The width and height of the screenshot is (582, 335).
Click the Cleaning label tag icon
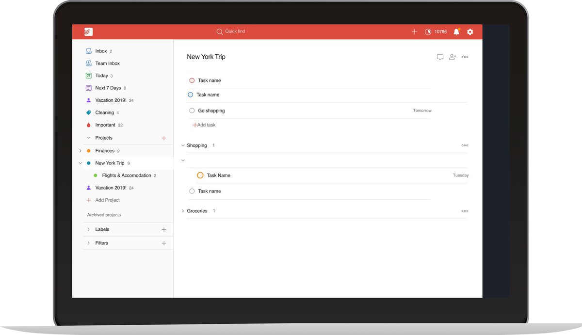tap(88, 112)
